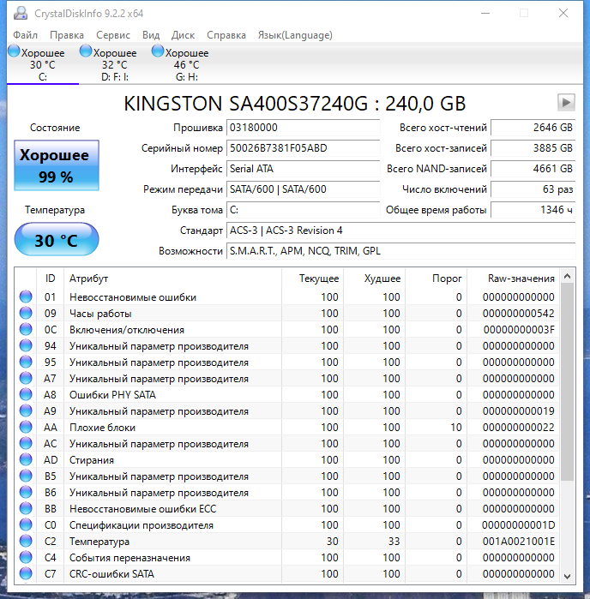Viewport: 590px width, 599px height.
Task: Open the Диск menu
Action: [x=183, y=35]
